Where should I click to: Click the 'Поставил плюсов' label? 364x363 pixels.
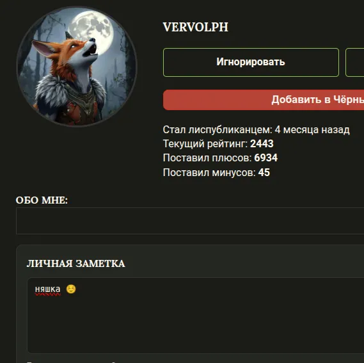[x=207, y=157]
